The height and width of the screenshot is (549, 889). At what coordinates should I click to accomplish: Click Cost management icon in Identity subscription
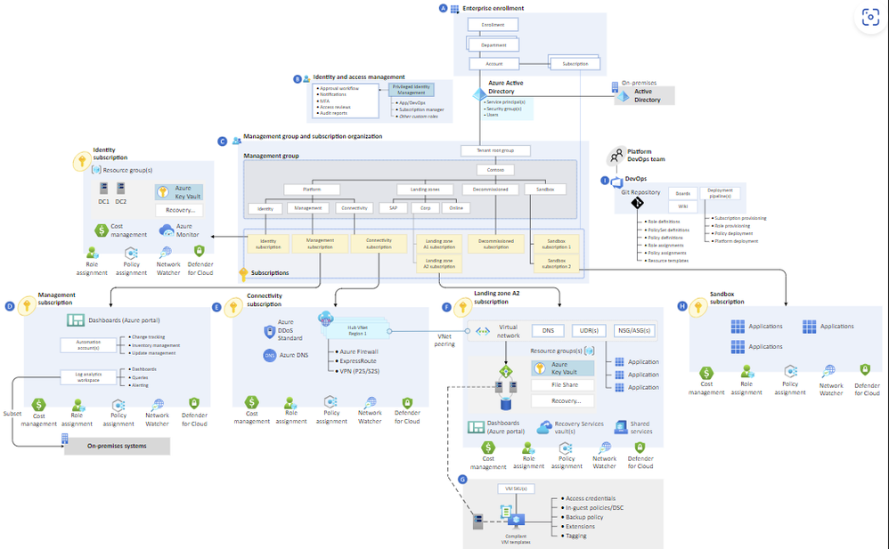(x=102, y=230)
